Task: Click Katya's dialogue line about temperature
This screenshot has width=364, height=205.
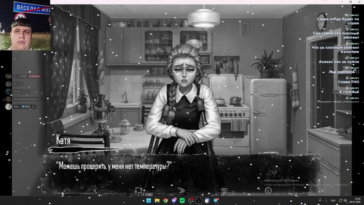Action: tap(114, 166)
